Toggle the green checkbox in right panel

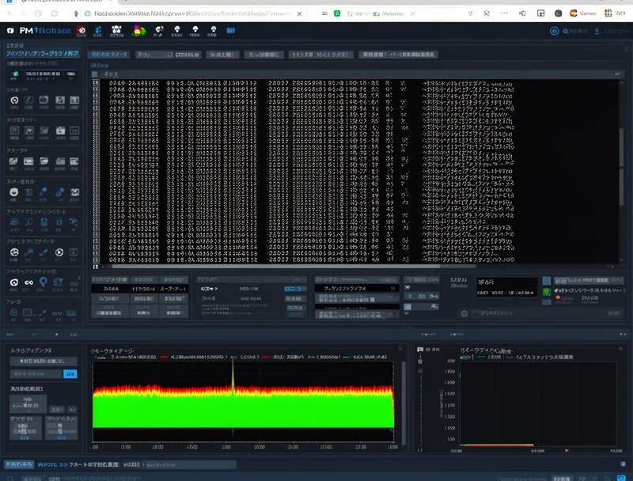546,292
